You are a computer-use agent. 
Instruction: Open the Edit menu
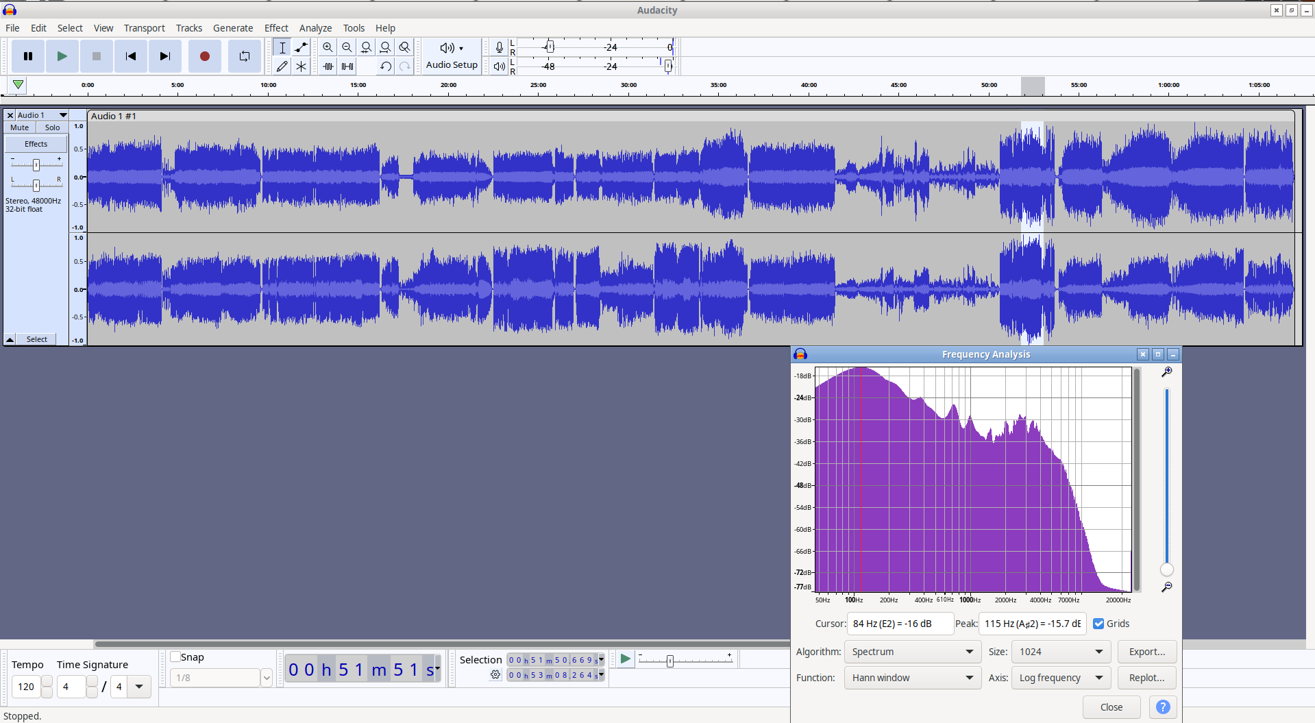click(38, 28)
